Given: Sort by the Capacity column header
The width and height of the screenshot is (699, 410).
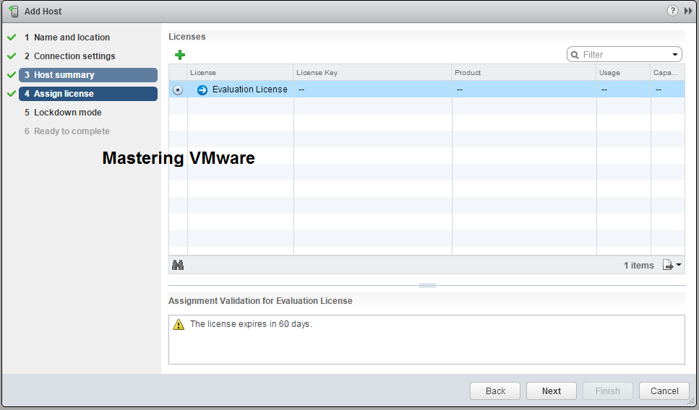Looking at the screenshot, I should 667,73.
